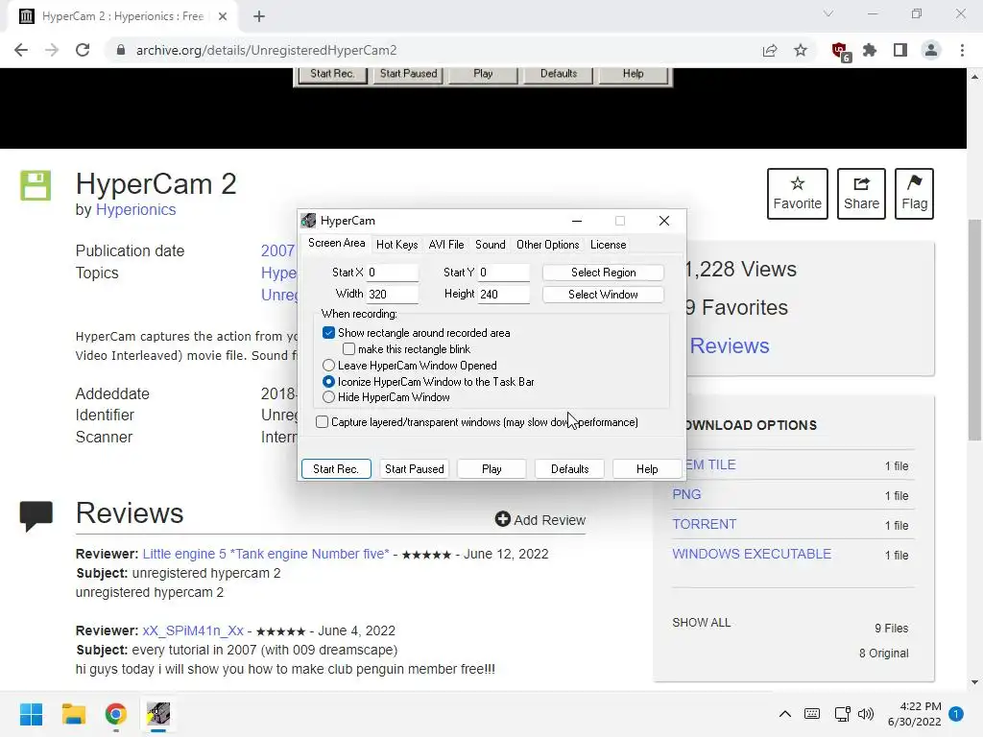This screenshot has width=983, height=737.
Task: Bookmark this page with the star icon
Action: [x=801, y=50]
